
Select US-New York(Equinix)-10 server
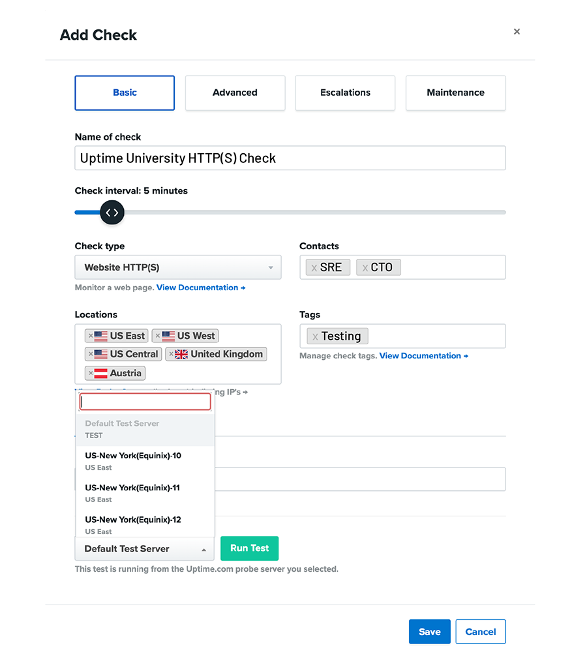pyautogui.click(x=145, y=461)
